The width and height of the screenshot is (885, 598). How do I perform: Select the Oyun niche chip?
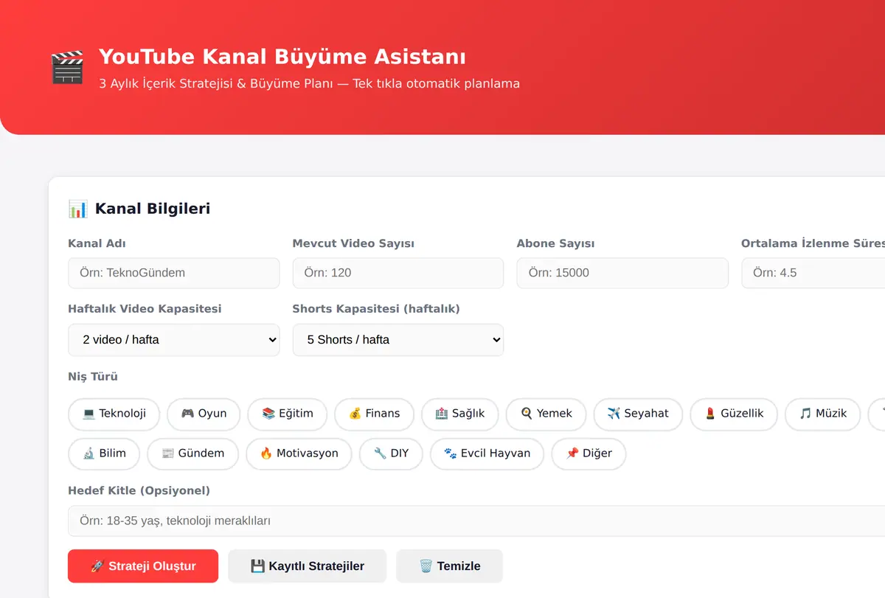tap(204, 414)
